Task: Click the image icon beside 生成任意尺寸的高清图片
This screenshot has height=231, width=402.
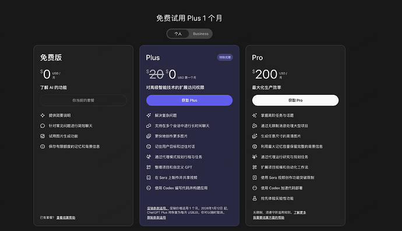Action: [255, 136]
